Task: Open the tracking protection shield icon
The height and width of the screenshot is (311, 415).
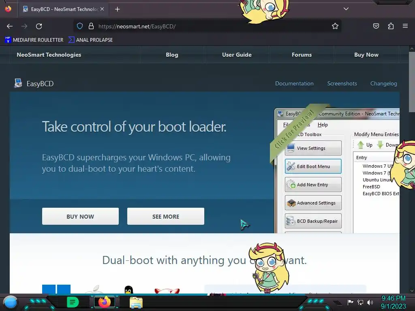Action: point(80,26)
